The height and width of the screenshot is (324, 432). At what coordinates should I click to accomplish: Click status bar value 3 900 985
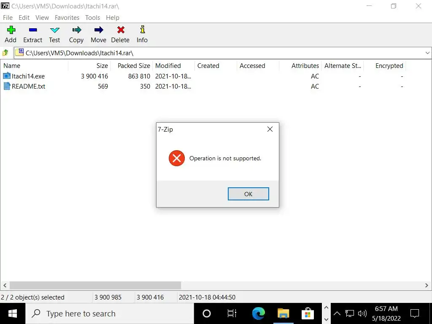click(108, 297)
